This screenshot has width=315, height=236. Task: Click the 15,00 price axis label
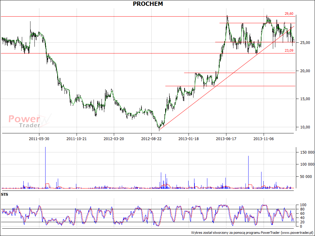pyautogui.click(x=305, y=99)
